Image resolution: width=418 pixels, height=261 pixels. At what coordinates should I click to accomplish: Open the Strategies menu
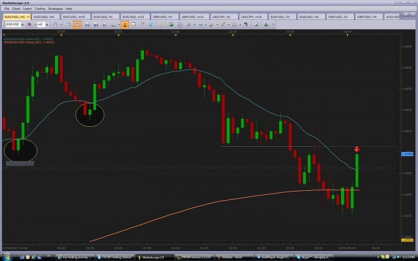pyautogui.click(x=56, y=9)
